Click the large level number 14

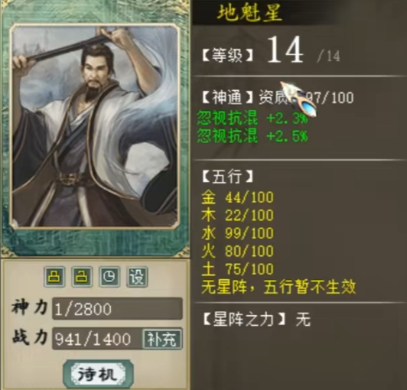(285, 50)
